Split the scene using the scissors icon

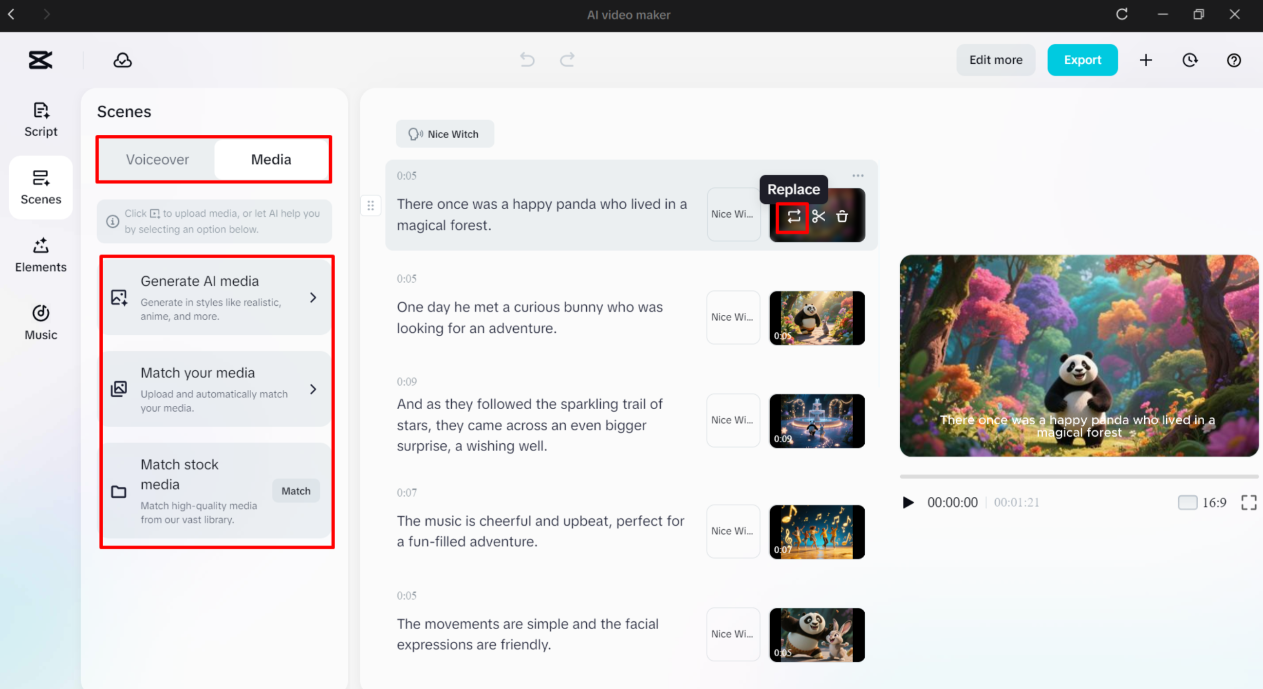(818, 217)
